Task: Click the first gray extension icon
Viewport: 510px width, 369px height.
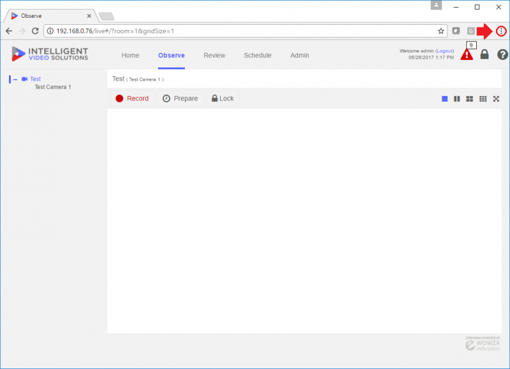Action: pyautogui.click(x=456, y=31)
